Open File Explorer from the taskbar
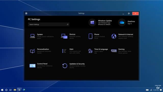Image resolution: width=163 pixels, height=92 pixels. [x=15, y=90]
